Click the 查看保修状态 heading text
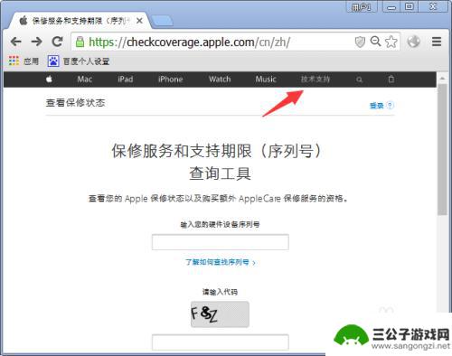Screen dimensions: 452x356 point(75,103)
